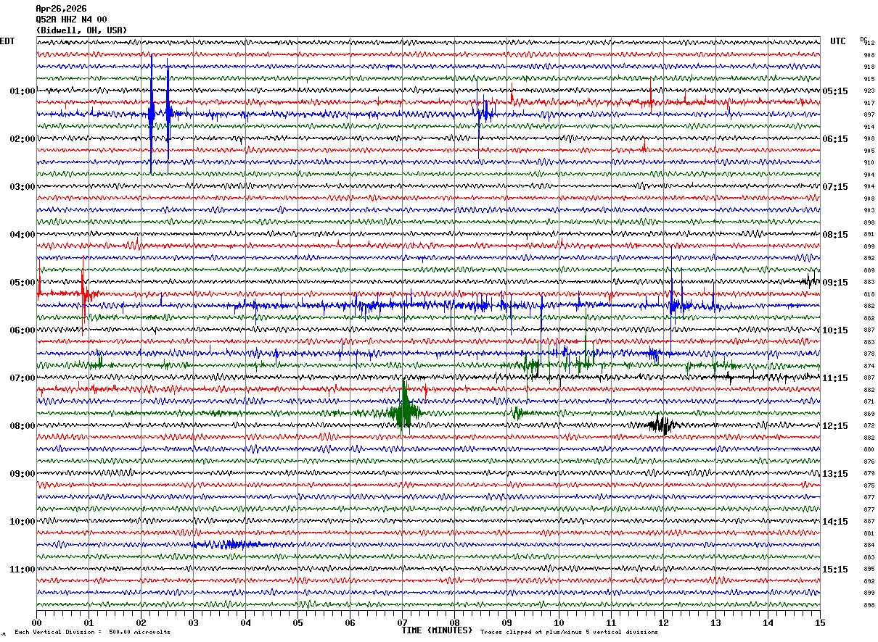Image resolution: width=878 pixels, height=642 pixels.
Task: Select the 04:00 EDT time label
Action: point(22,235)
